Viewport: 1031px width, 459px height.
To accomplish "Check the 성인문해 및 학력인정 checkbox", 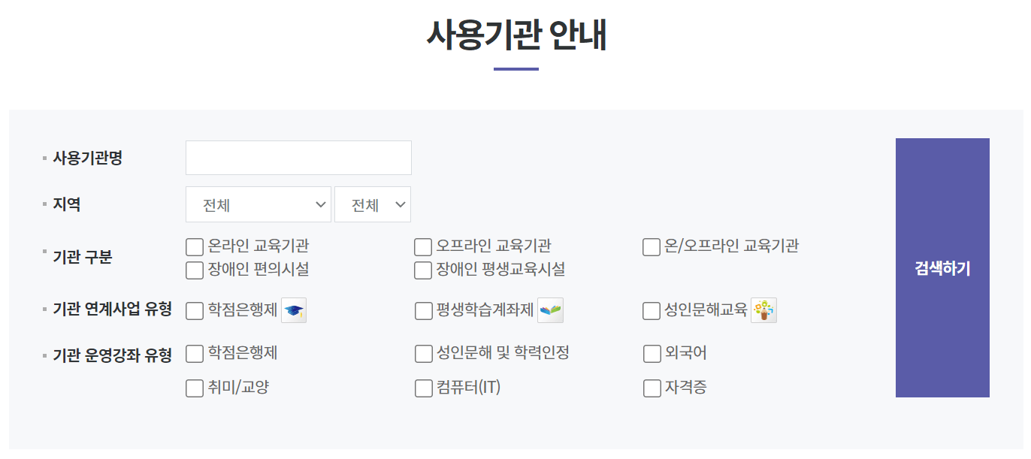I will coord(422,353).
